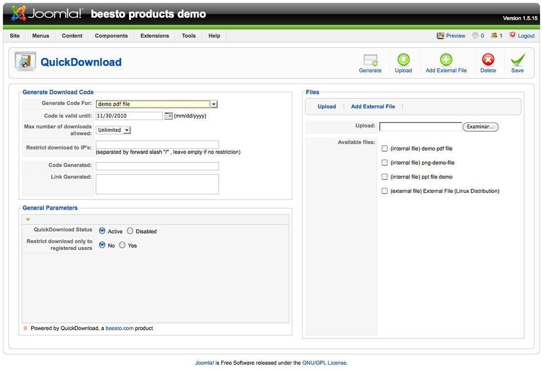The width and height of the screenshot is (542, 372).
Task: Collapse the General Parameters green arrow
Action: (28, 219)
